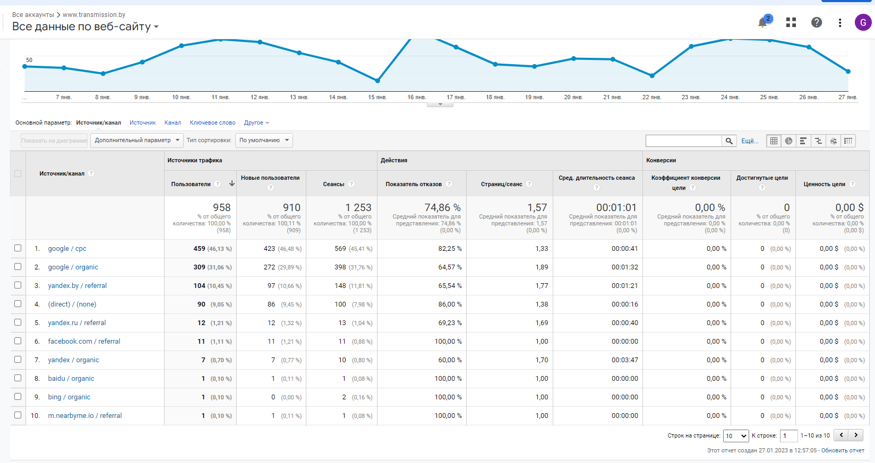Click the table search input field

[x=684, y=141]
